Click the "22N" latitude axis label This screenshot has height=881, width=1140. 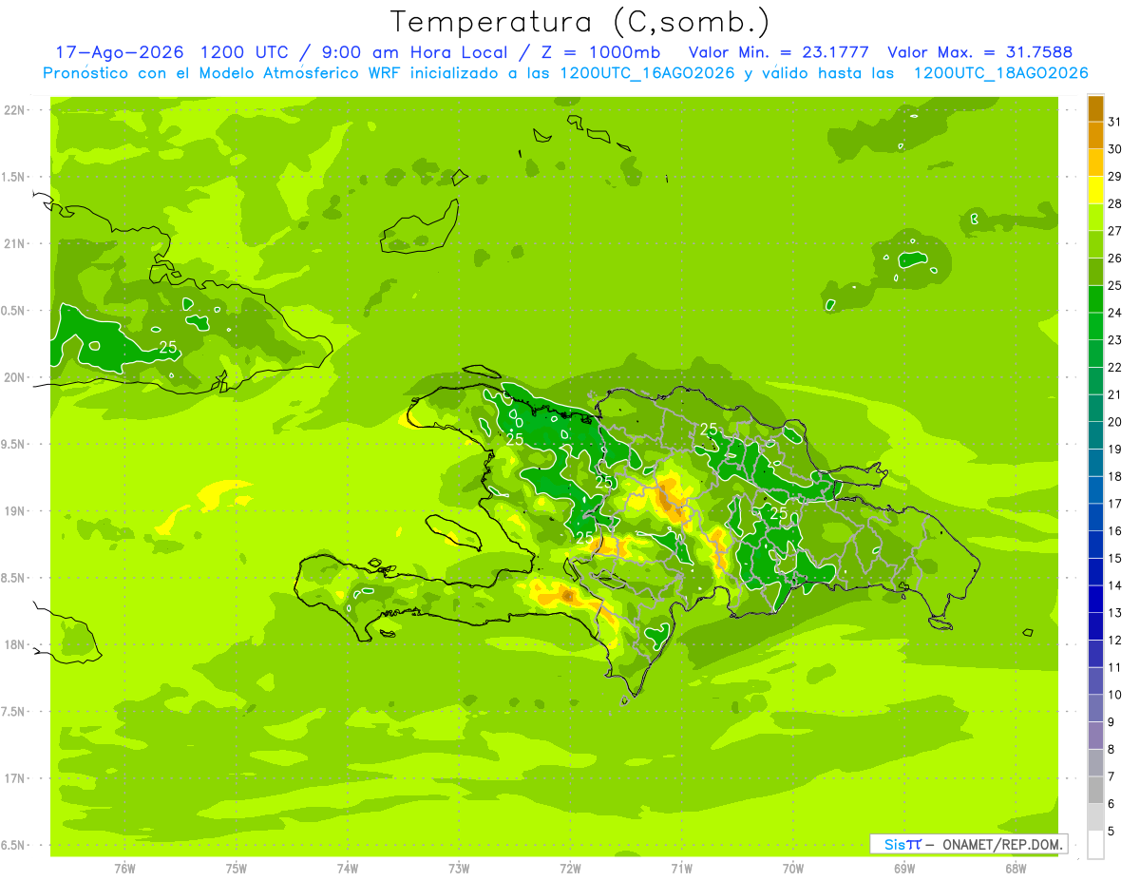pyautogui.click(x=16, y=110)
